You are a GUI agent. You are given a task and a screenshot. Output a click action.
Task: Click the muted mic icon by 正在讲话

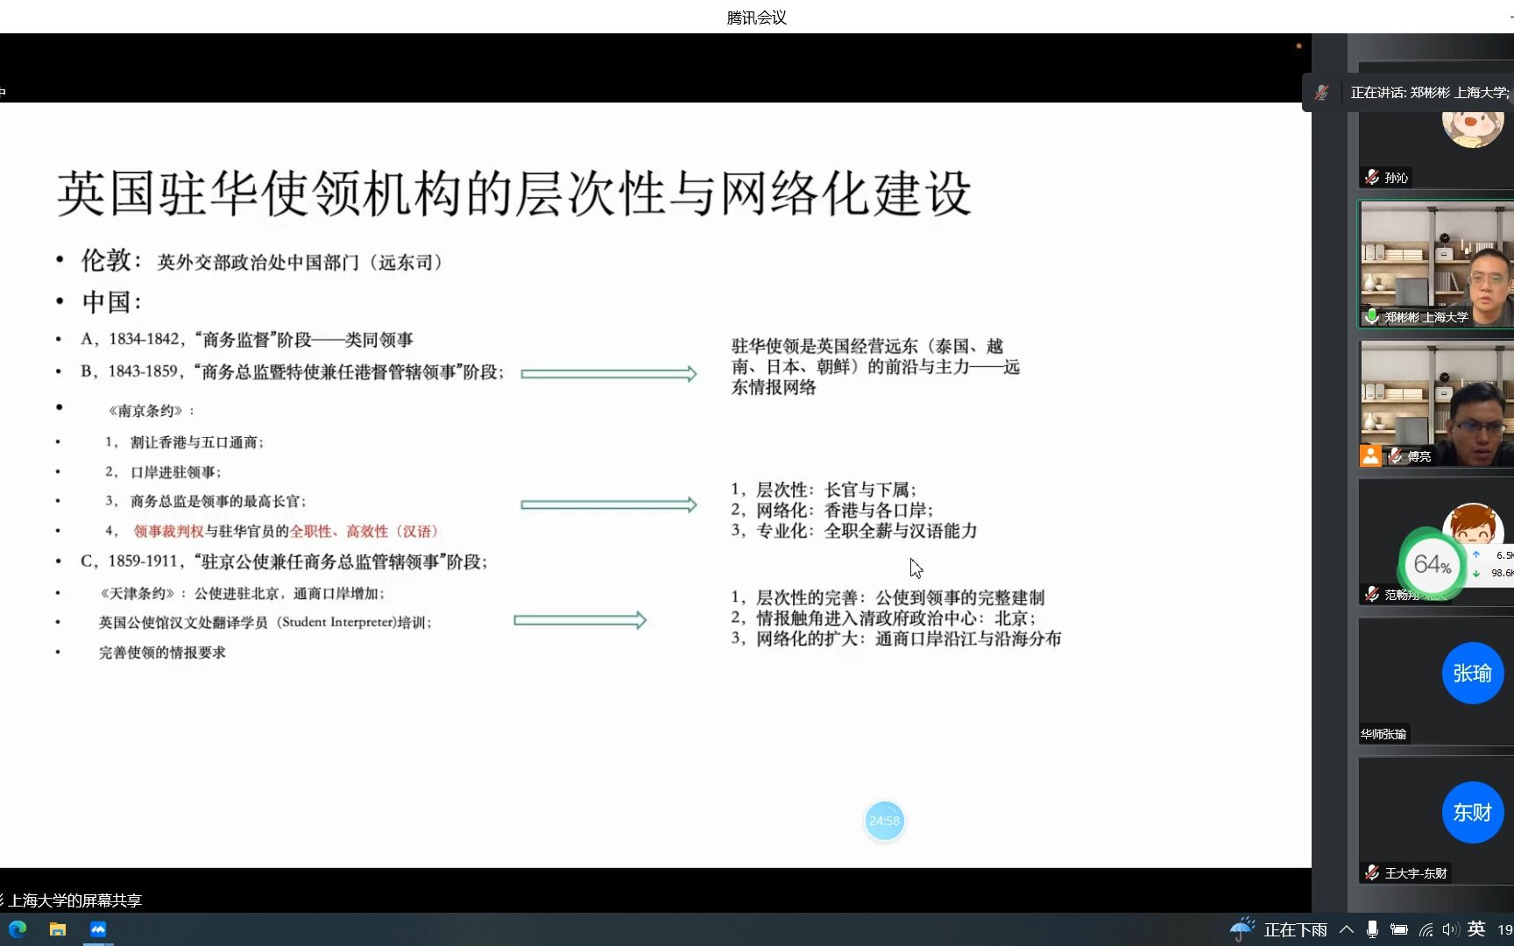(x=1322, y=92)
